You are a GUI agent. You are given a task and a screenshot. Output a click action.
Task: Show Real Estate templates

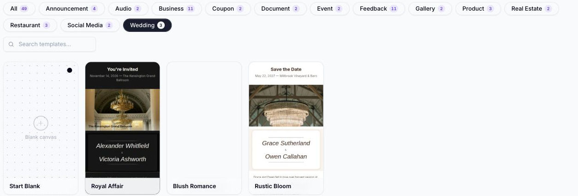[531, 9]
